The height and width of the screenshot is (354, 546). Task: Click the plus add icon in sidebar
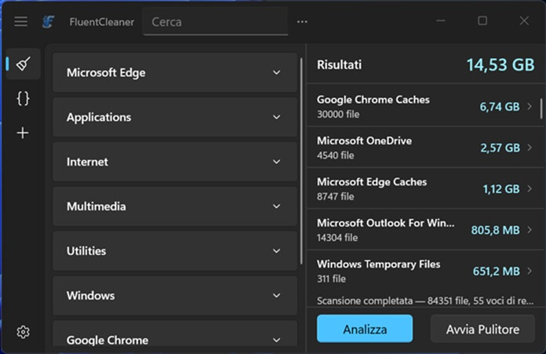coord(23,133)
